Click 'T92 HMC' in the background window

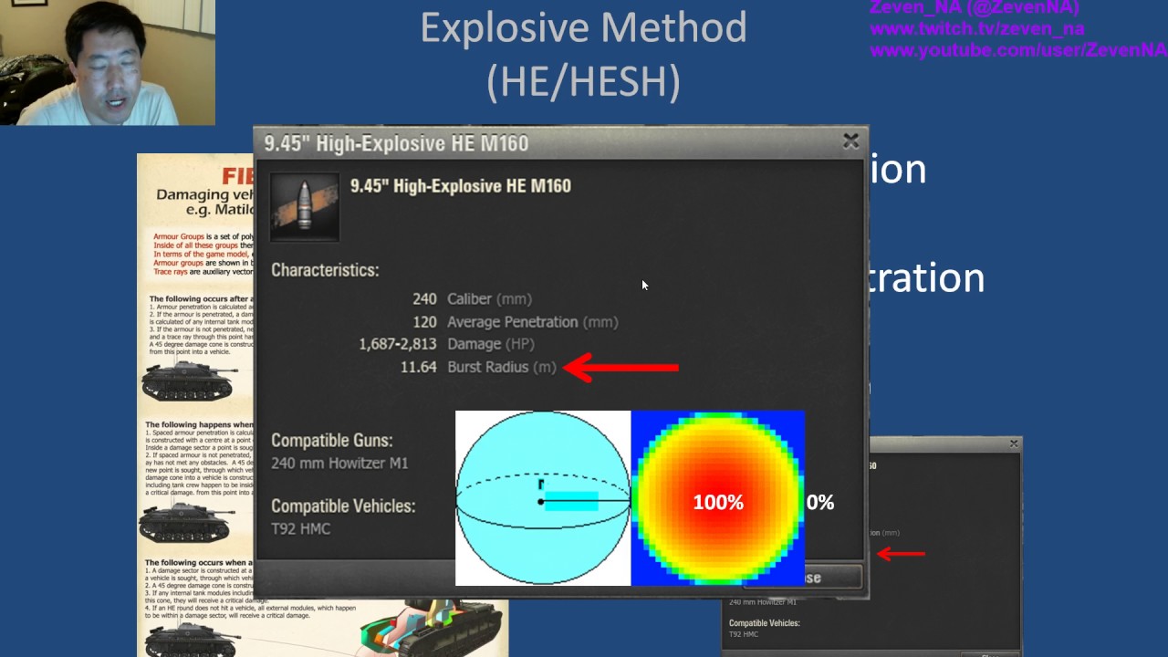[x=744, y=634]
